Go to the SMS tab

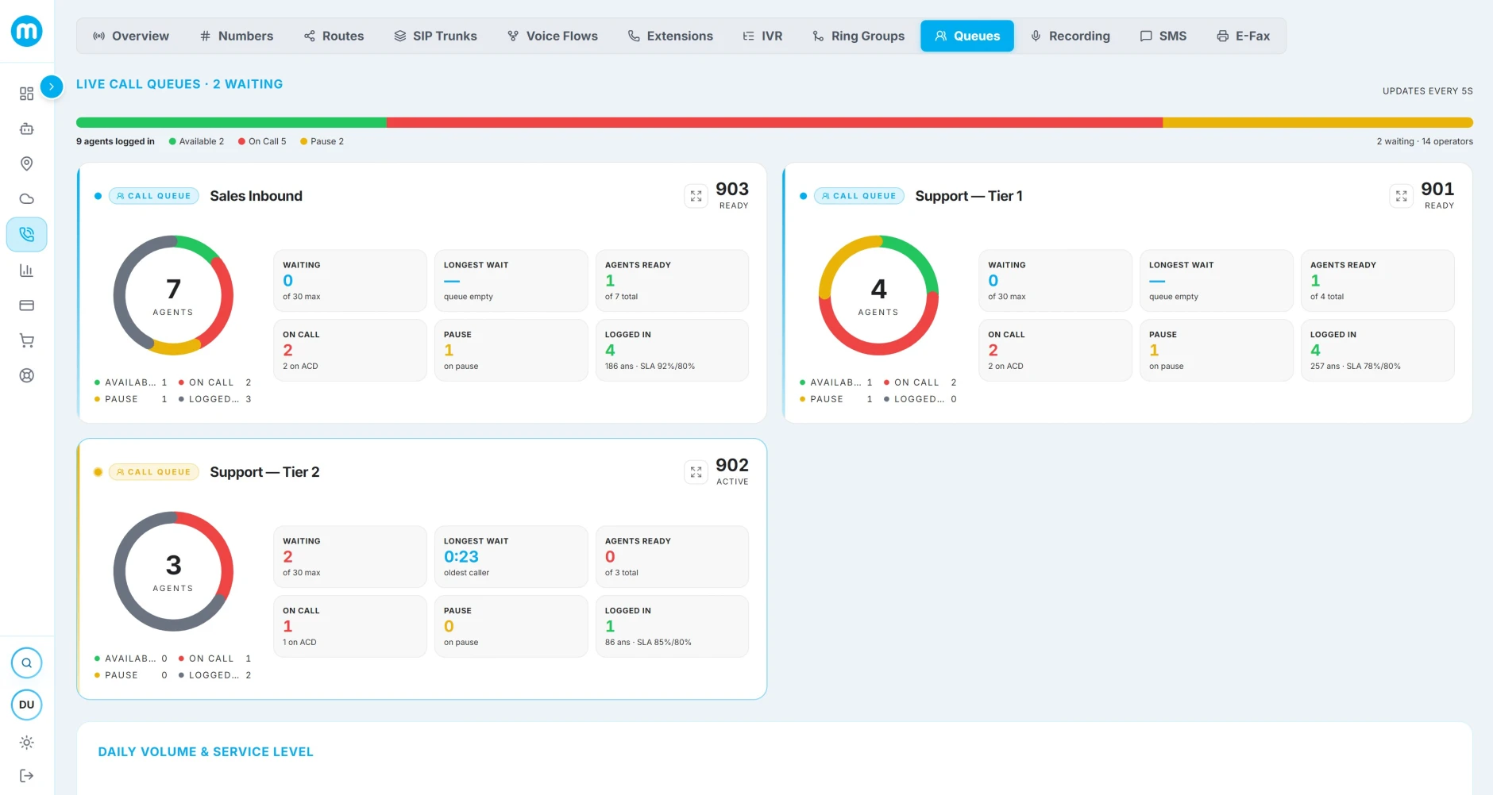(1163, 36)
